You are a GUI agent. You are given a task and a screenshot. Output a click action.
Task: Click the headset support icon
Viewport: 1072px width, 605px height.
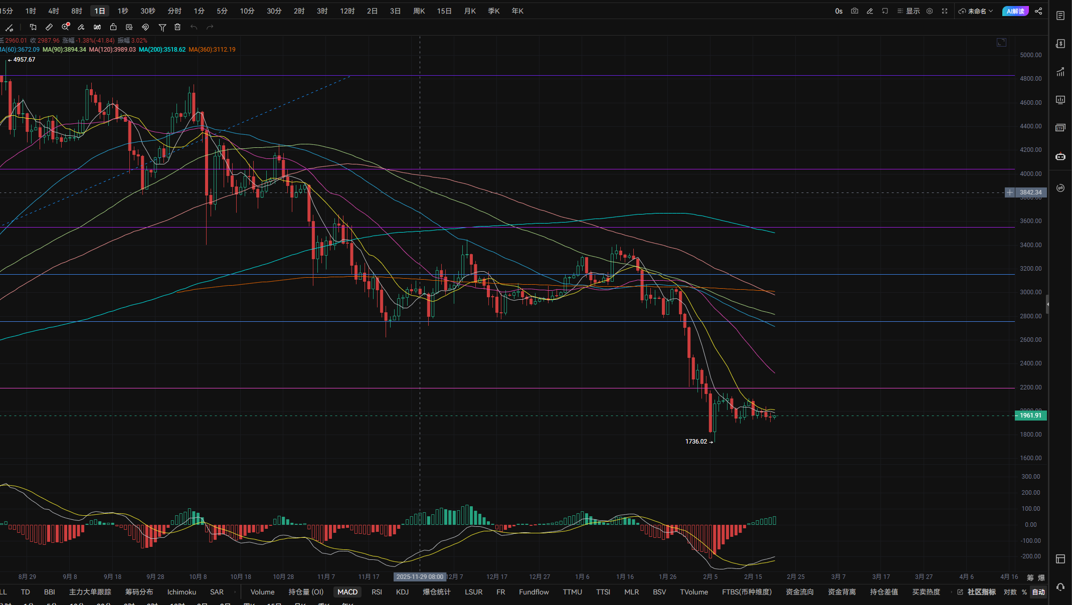pos(1060,587)
